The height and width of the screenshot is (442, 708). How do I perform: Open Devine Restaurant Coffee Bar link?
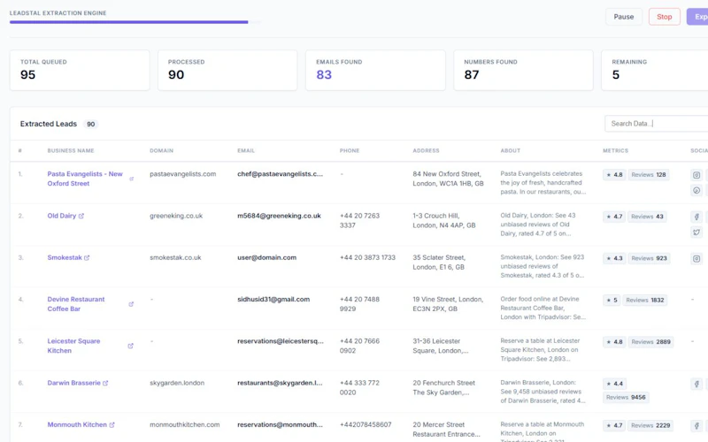click(76, 304)
